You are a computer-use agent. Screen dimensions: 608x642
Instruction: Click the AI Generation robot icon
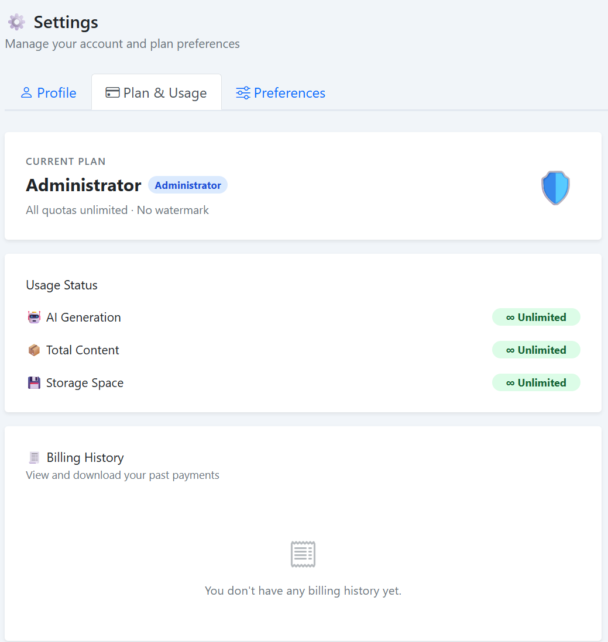coord(35,317)
